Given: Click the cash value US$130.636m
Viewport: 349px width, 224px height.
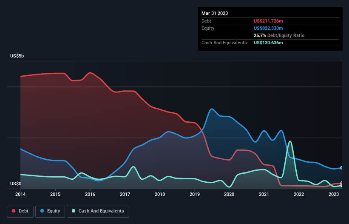Looking at the screenshot, I should (268, 43).
